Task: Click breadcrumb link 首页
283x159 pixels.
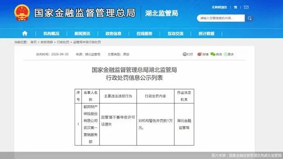Action: click(x=34, y=42)
